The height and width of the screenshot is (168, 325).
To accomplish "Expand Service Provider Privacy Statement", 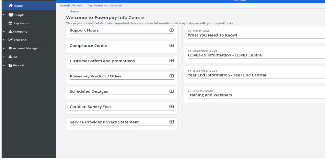I will coord(171,122).
